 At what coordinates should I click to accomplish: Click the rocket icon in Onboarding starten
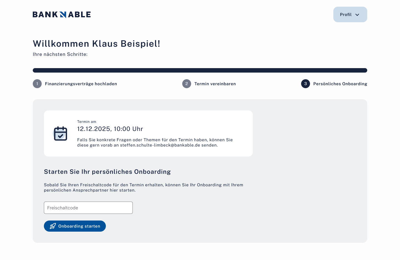click(x=53, y=226)
